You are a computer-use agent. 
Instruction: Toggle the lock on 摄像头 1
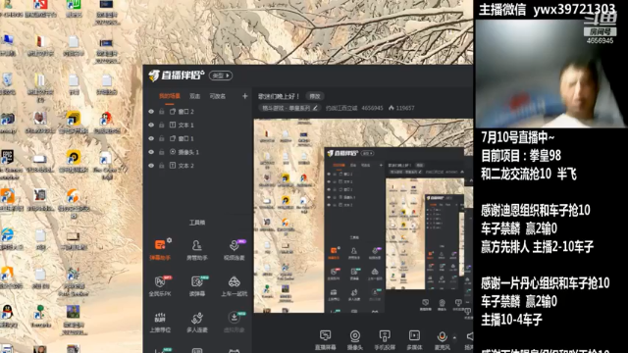[x=162, y=152]
